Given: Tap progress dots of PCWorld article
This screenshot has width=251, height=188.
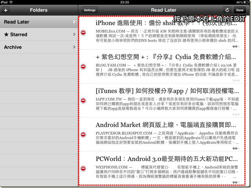Looking at the screenshot, I should coord(236,183).
